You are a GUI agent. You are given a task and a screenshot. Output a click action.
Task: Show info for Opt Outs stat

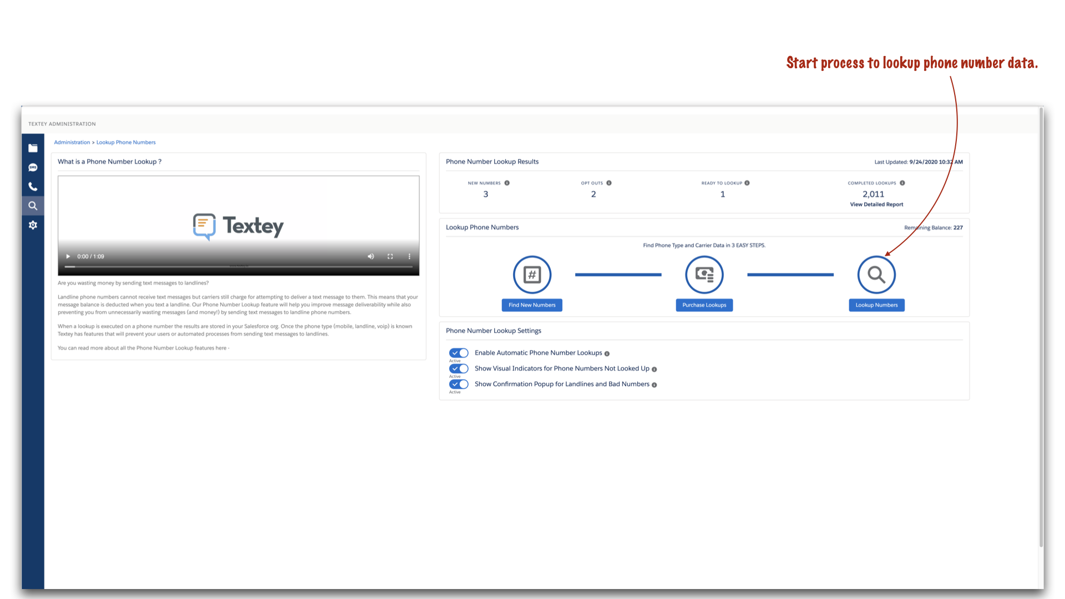click(609, 183)
